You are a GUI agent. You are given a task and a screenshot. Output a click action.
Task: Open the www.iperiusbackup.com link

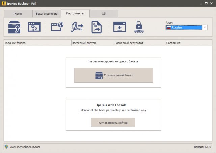(25, 147)
